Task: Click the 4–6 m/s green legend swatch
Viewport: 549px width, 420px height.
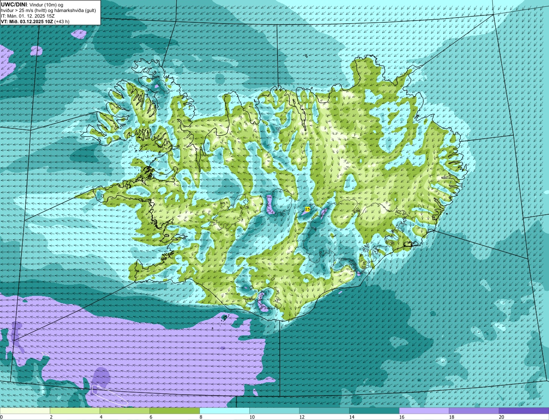Action: 125,411
